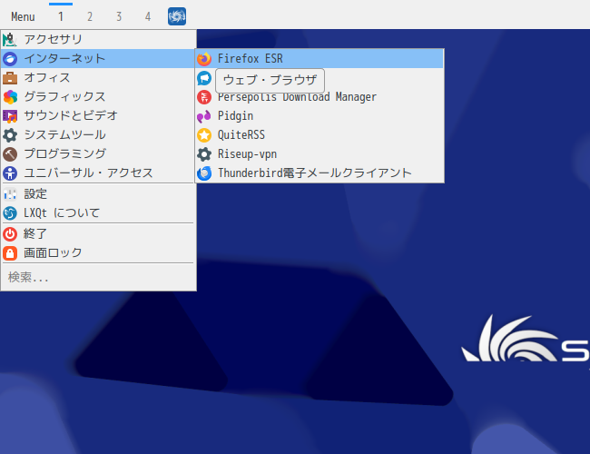The height and width of the screenshot is (454, 590).
Task: Click the サウンドとビデオ media icon
Action: coord(10,116)
